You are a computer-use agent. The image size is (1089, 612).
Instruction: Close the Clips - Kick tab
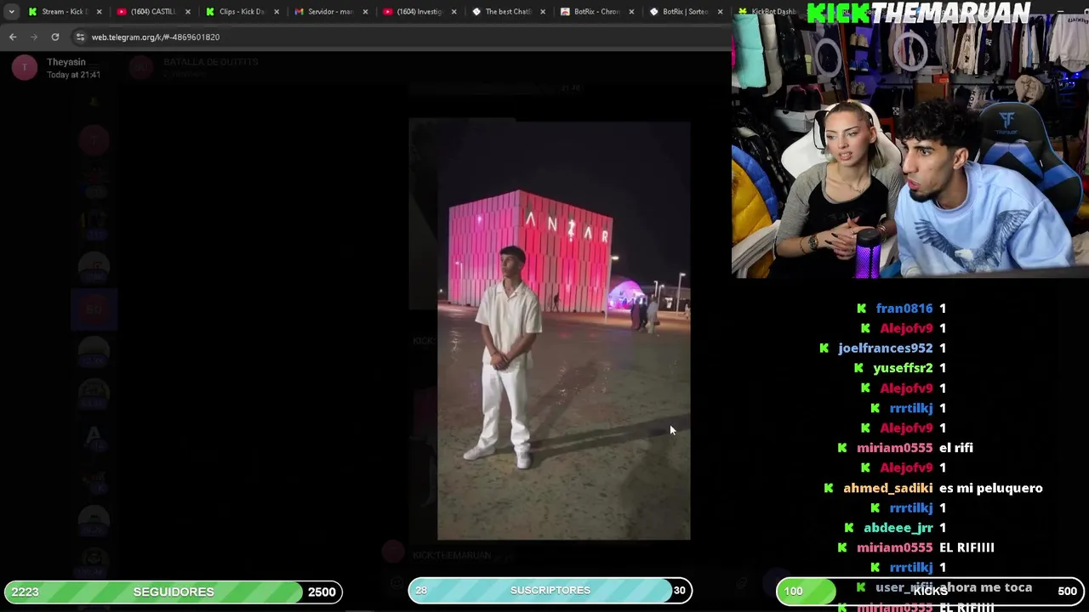click(x=277, y=12)
